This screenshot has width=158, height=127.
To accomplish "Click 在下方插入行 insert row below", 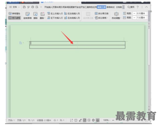I will (x=55, y=18).
